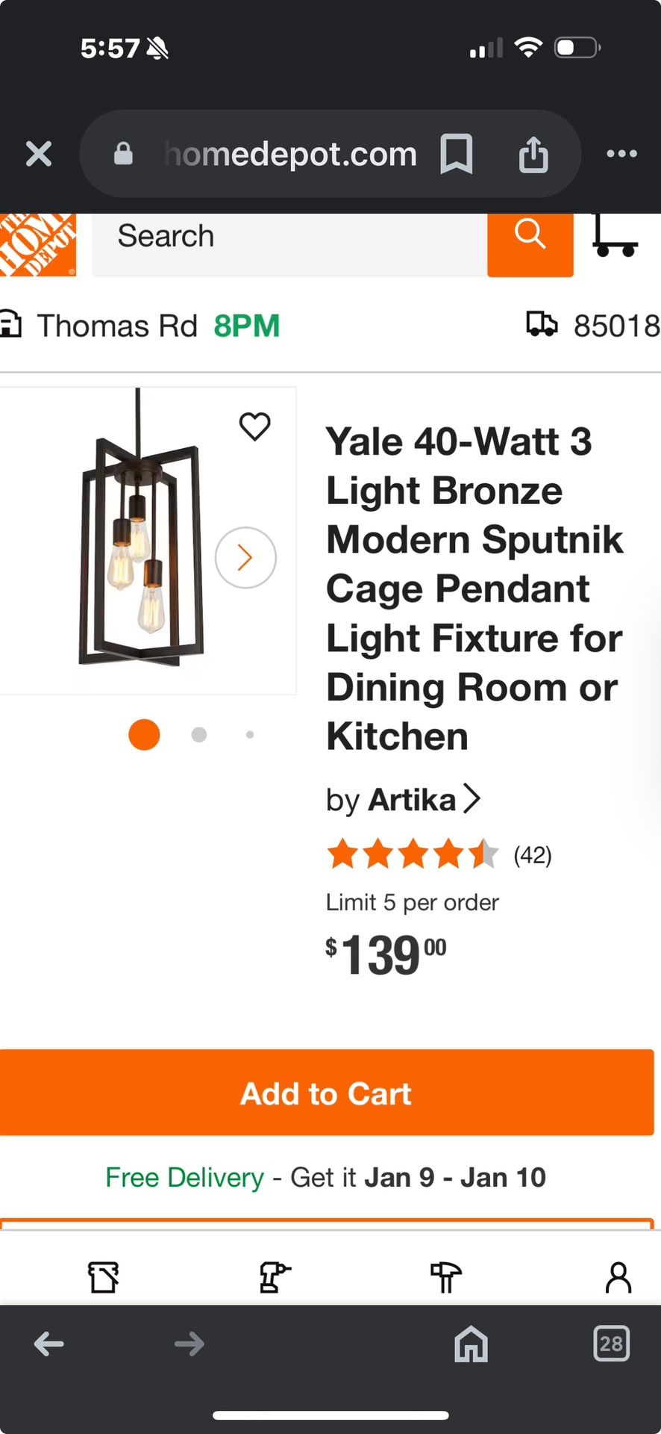This screenshot has width=661, height=1434.
Task: Favorite the pendant light with heart icon
Action: [254, 426]
